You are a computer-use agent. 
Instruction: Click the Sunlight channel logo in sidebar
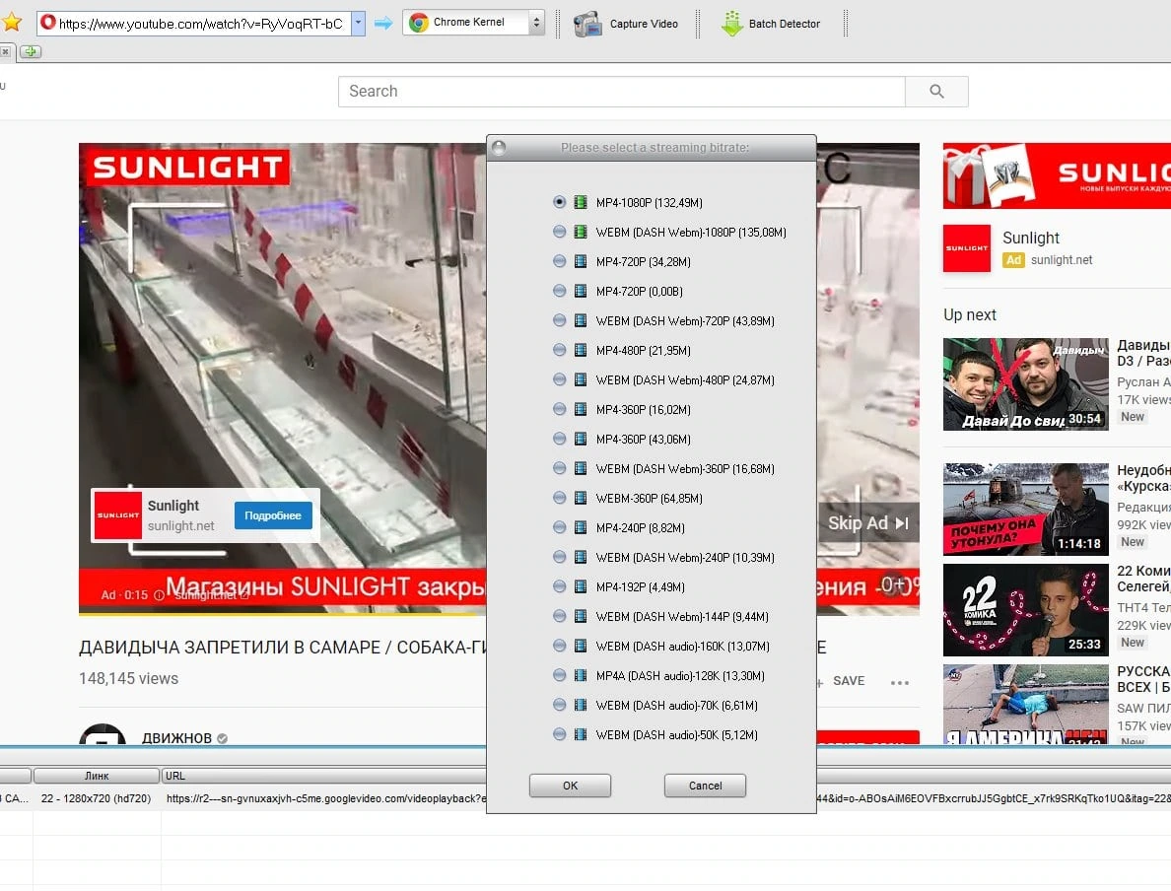point(966,248)
